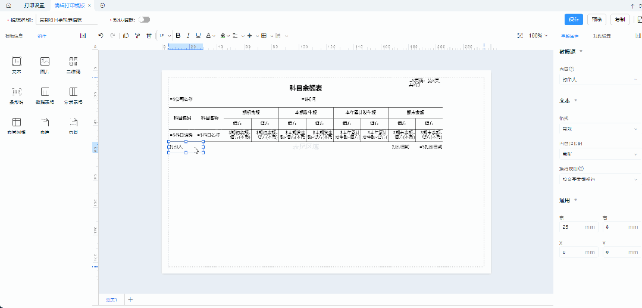Image resolution: width=642 pixels, height=308 pixels.
Task: Open the font color picker (A icon)
Action: point(209,36)
